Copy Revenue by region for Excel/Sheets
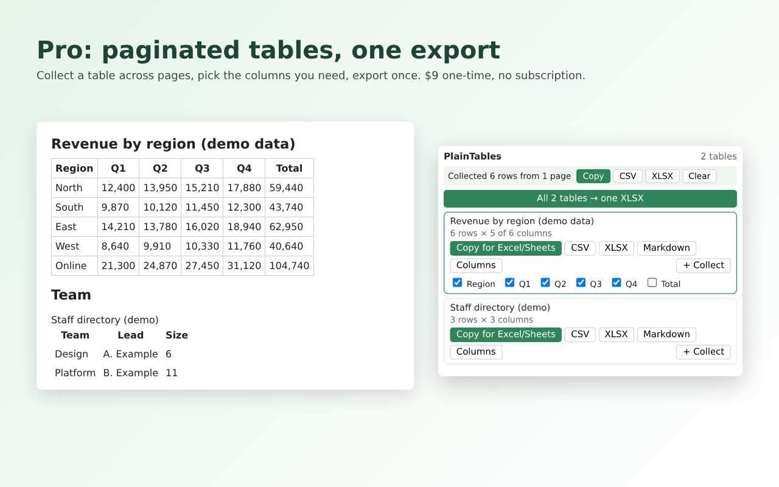Viewport: 779px width, 487px height. (506, 248)
